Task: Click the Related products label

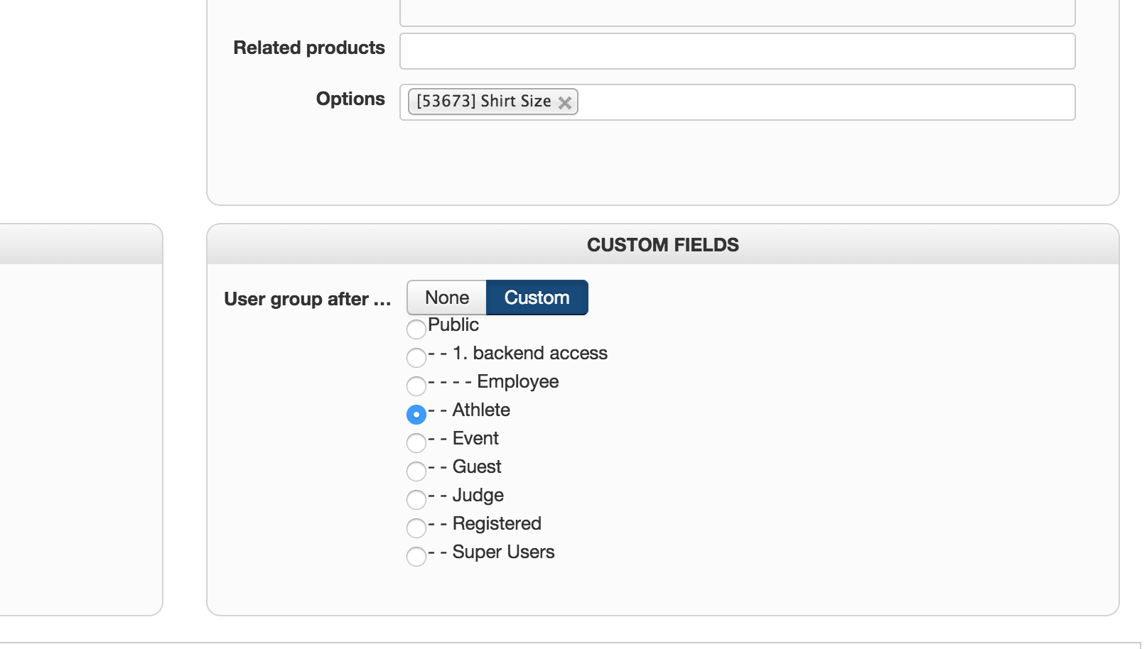Action: (309, 48)
